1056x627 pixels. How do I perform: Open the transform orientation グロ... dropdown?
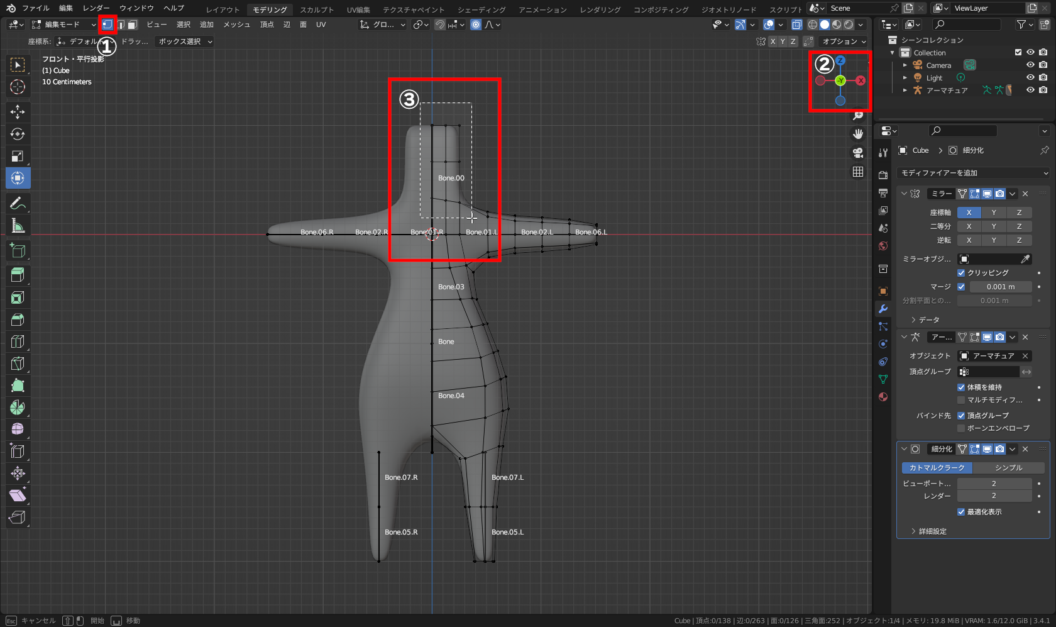pos(383,25)
